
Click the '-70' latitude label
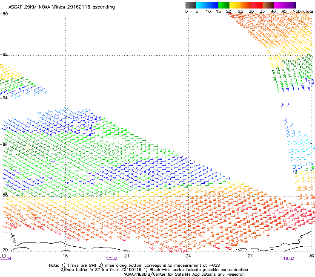[4, 250]
